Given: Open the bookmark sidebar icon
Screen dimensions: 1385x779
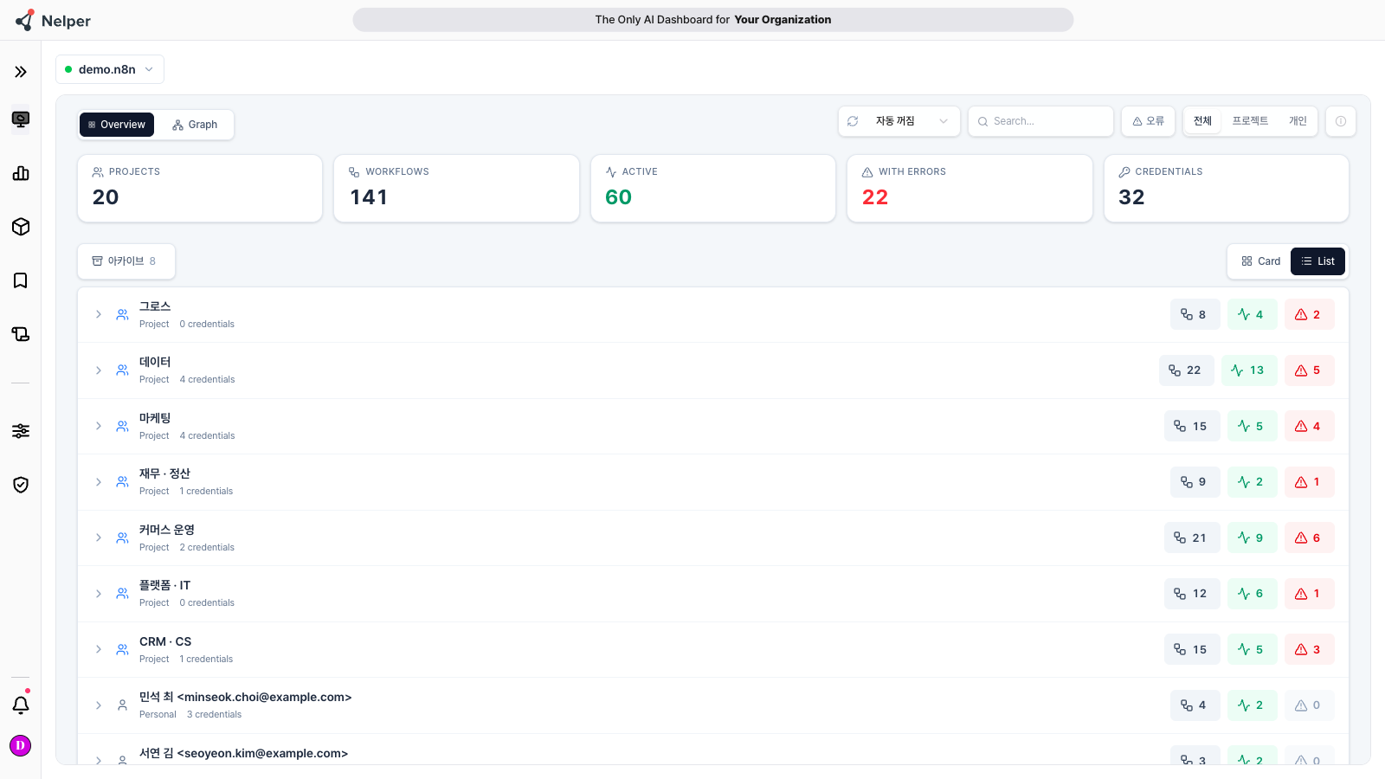Looking at the screenshot, I should [x=21, y=280].
